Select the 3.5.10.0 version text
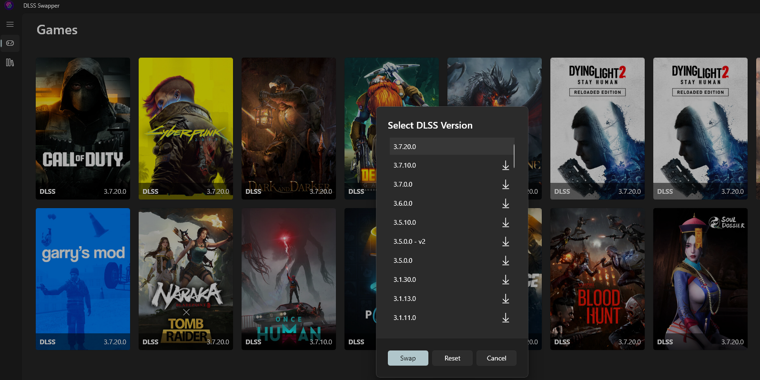 [405, 222]
